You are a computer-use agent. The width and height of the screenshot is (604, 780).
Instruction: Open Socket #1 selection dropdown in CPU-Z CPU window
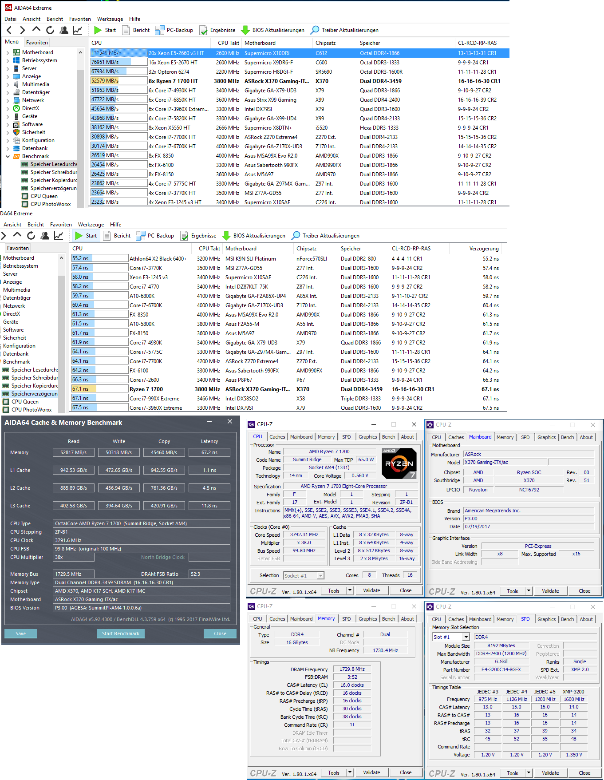pyautogui.click(x=320, y=576)
